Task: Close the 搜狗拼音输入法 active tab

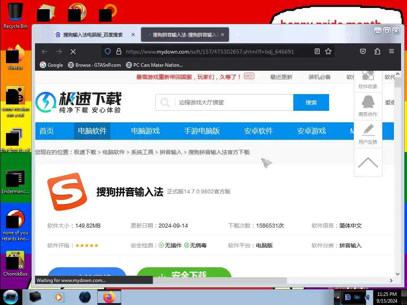Action: coord(223,35)
